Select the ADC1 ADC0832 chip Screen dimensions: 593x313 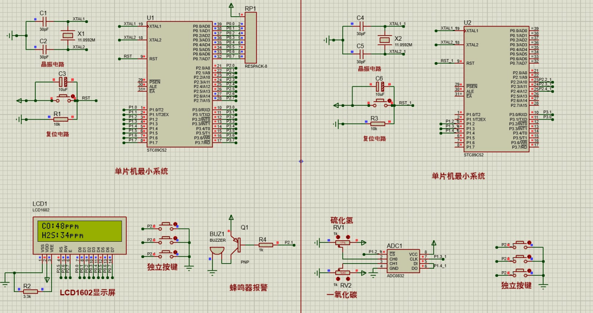click(x=402, y=261)
